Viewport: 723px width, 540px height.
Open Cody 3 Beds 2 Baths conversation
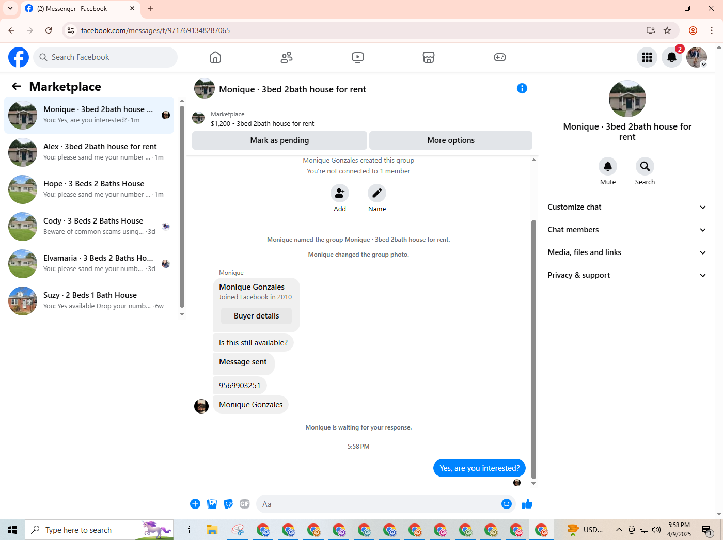coord(89,227)
